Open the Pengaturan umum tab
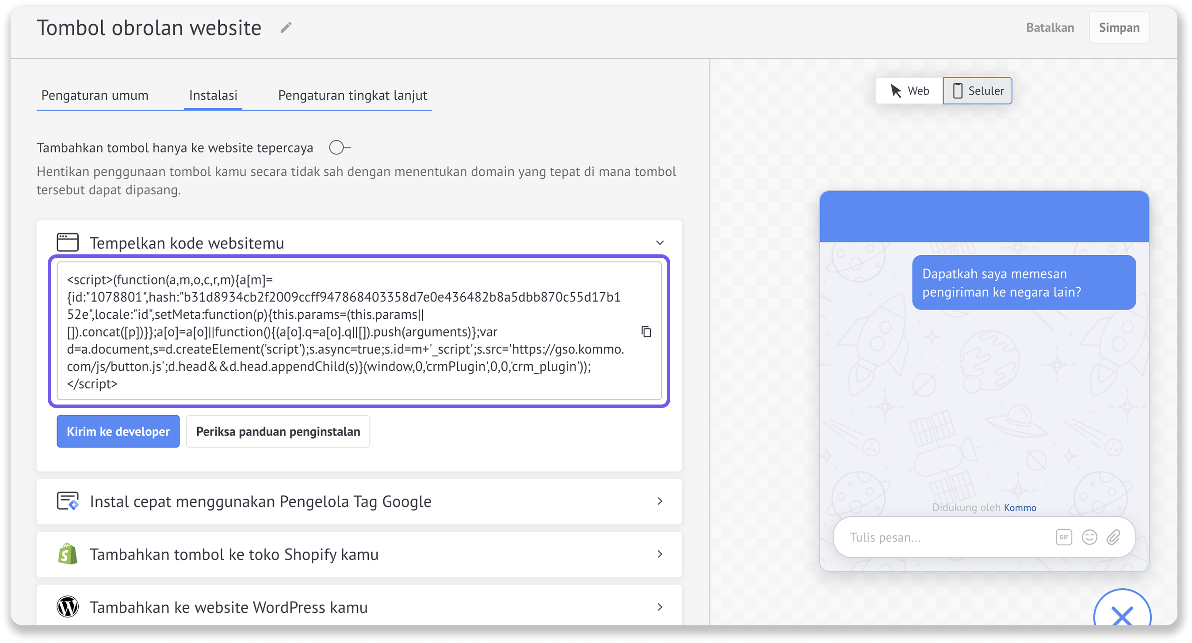Image resolution: width=1192 pixels, height=643 pixels. [x=95, y=95]
